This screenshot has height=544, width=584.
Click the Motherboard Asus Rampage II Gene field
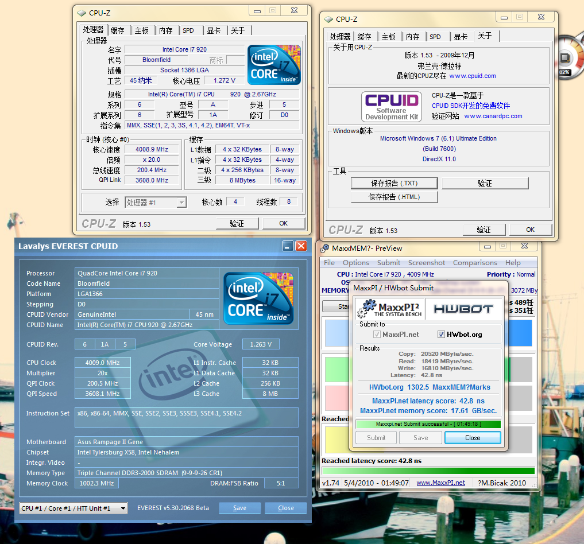pyautogui.click(x=186, y=442)
